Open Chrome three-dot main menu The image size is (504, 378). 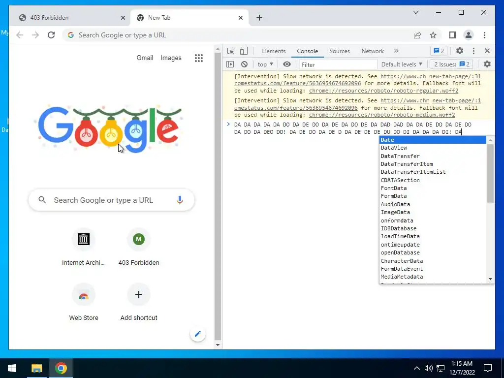pos(484,35)
